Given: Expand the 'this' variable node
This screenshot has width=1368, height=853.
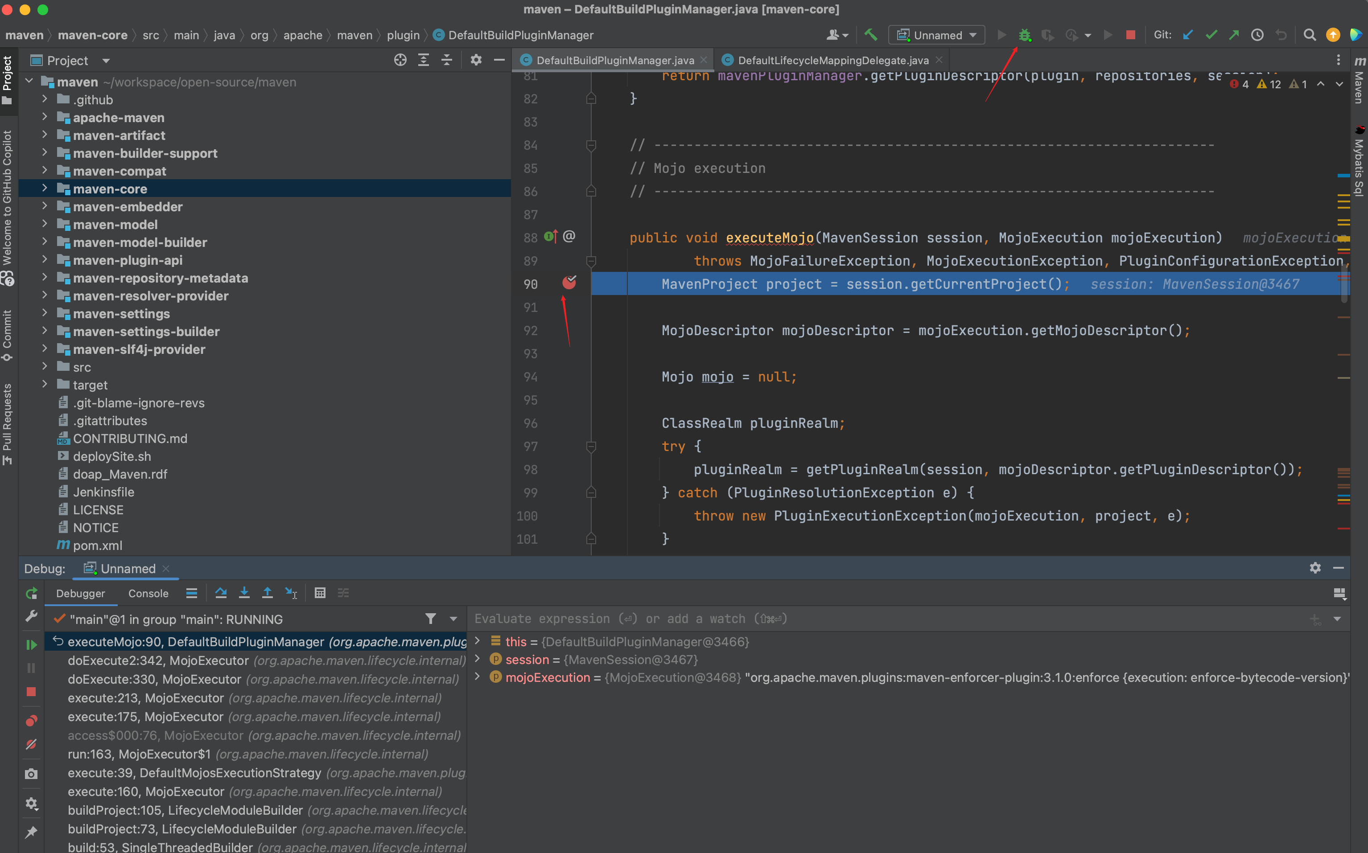Looking at the screenshot, I should (478, 641).
